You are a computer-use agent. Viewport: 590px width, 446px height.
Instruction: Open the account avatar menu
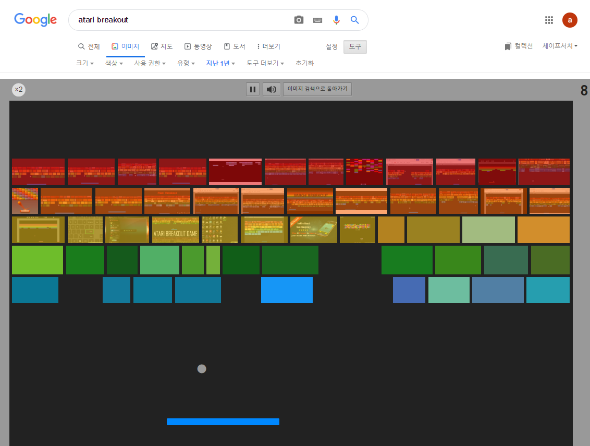click(x=570, y=20)
